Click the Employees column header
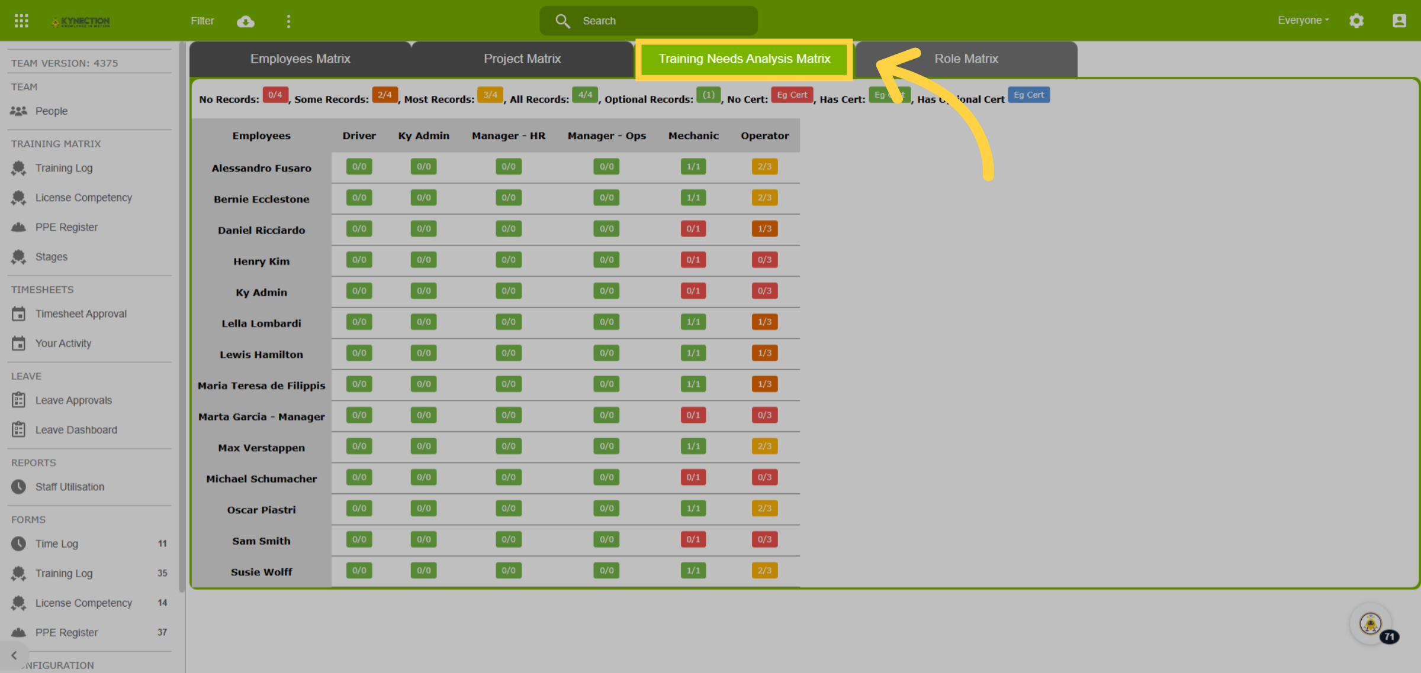Screen dimensions: 1421x673 (261, 135)
